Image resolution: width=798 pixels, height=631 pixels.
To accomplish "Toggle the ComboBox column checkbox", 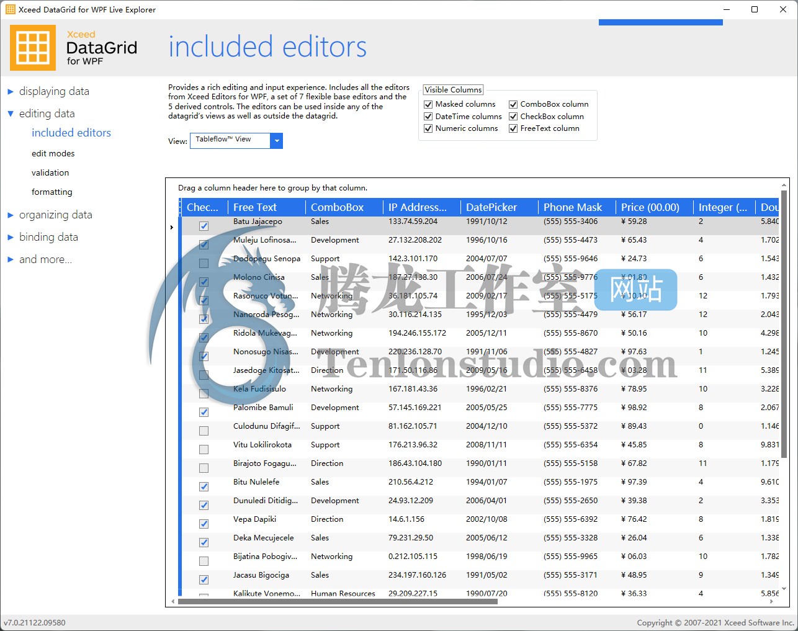I will [x=513, y=104].
